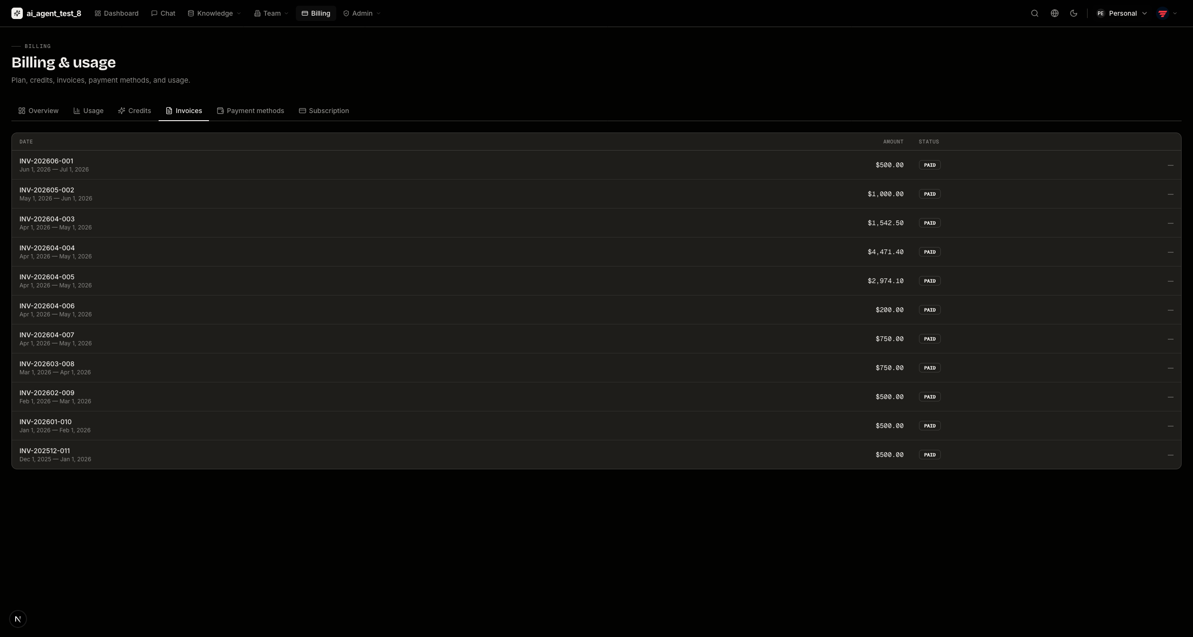Switch to the Credits tab
Image resolution: width=1193 pixels, height=637 pixels.
(x=135, y=111)
